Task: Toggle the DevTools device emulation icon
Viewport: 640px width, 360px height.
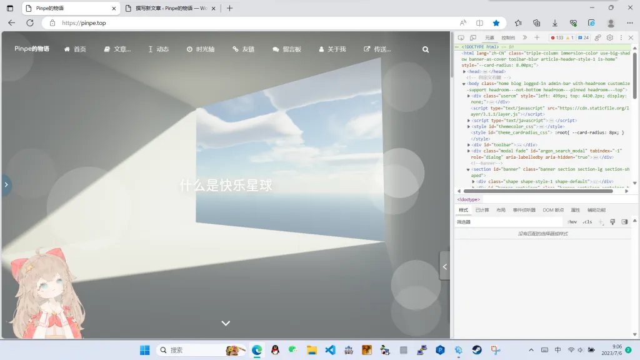Action: [x=473, y=37]
